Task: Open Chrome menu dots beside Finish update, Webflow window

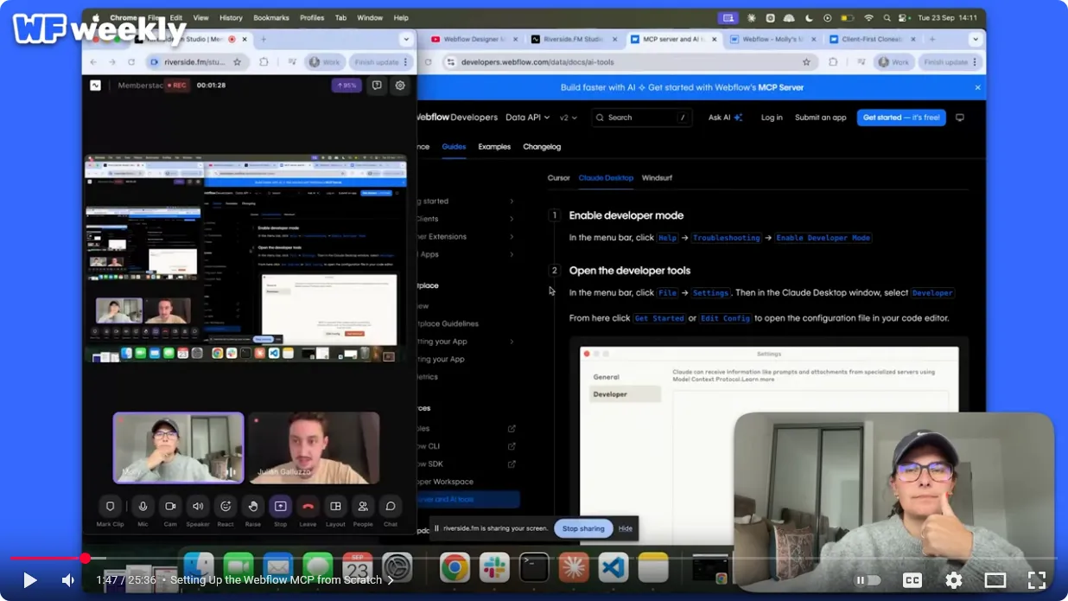Action: [976, 62]
